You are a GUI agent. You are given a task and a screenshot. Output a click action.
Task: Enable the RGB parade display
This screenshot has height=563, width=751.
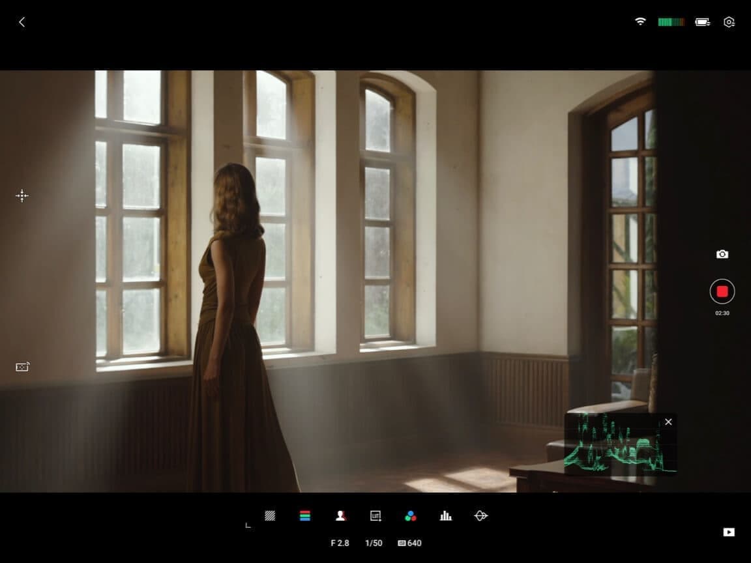click(305, 515)
